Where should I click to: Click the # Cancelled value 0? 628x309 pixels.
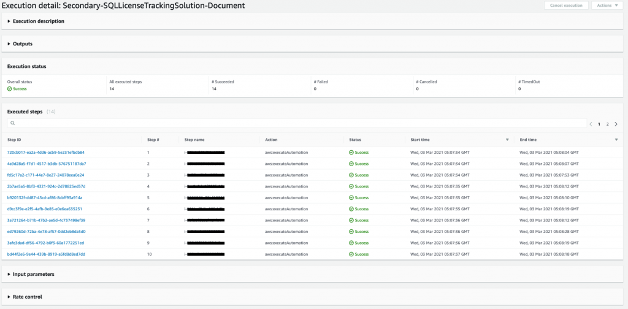[x=417, y=89]
